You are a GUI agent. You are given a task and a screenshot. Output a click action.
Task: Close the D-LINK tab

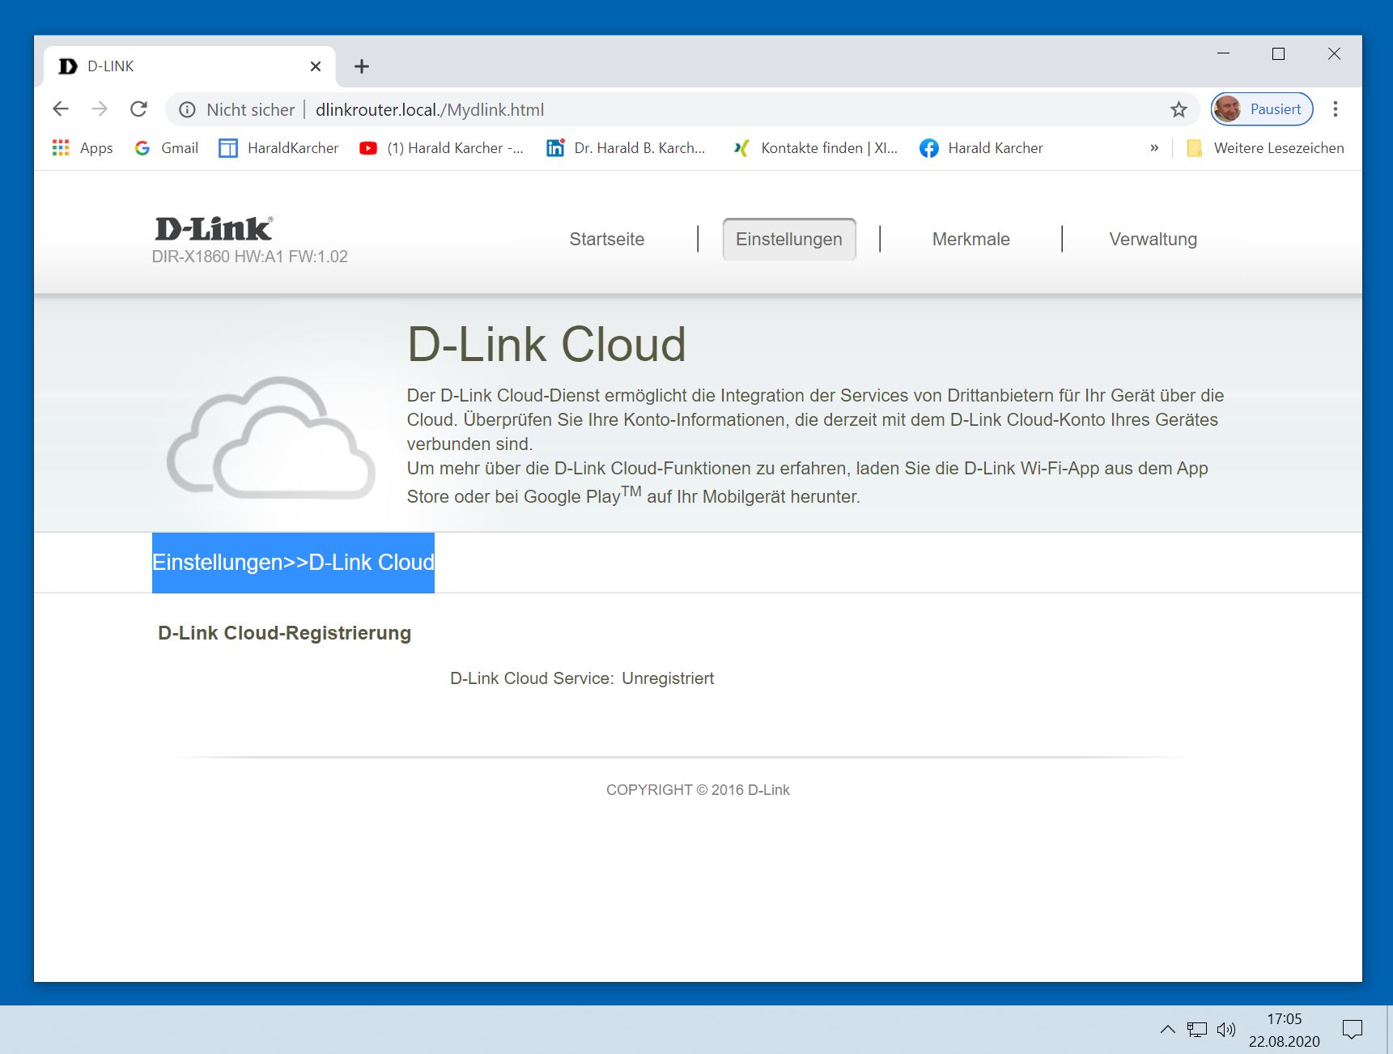coord(316,66)
